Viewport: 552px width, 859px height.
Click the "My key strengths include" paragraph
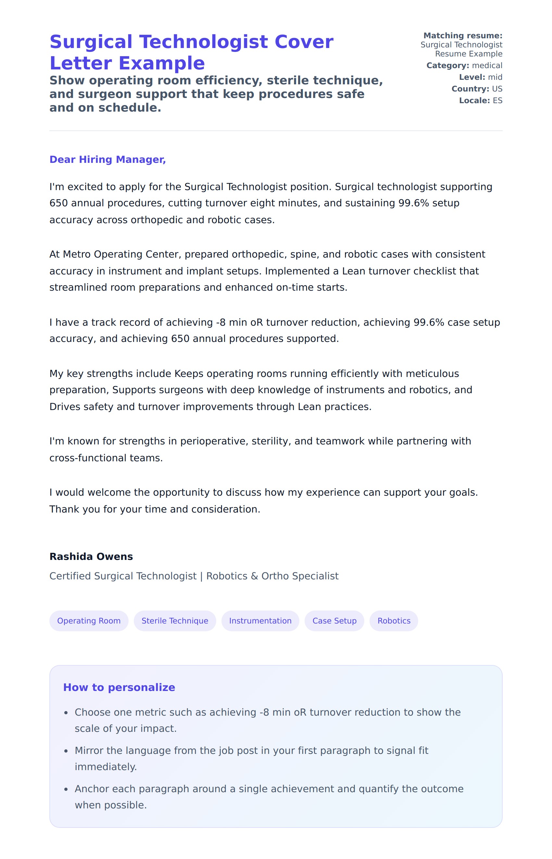coord(261,390)
